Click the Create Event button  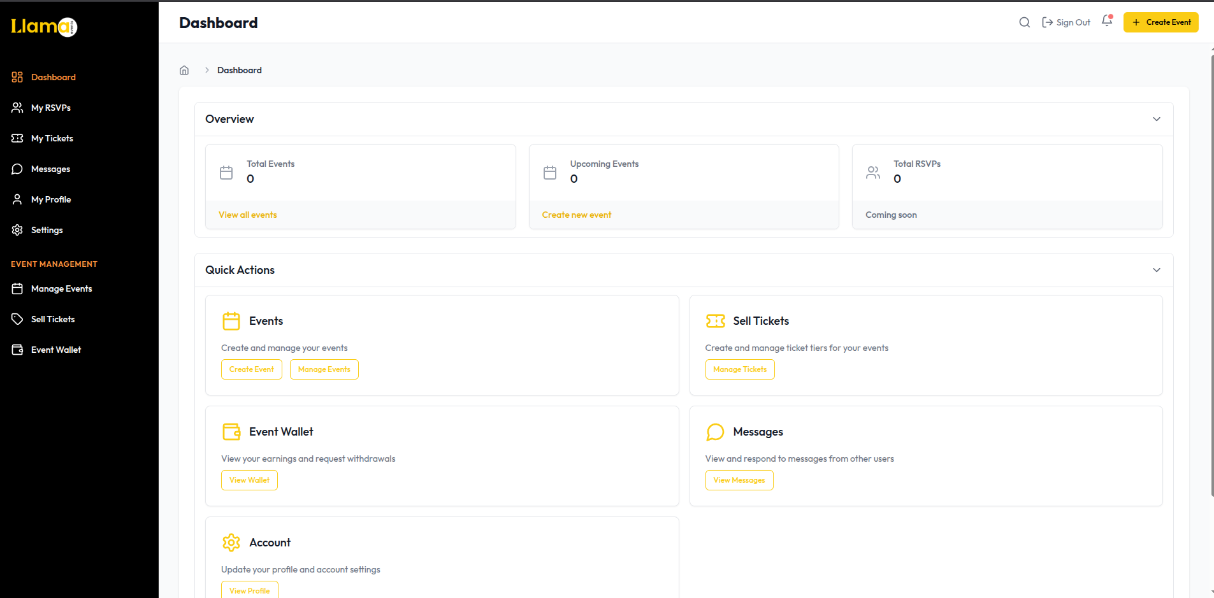1160,22
